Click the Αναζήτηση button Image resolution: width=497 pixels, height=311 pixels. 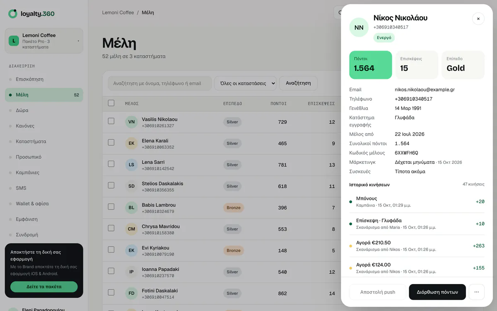(x=298, y=83)
